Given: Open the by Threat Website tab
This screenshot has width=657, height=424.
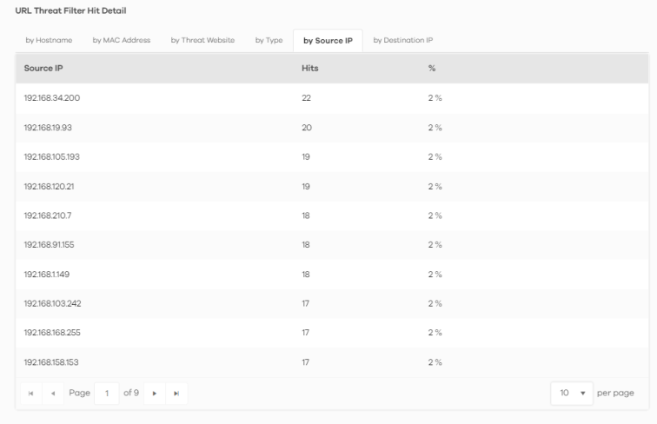Looking at the screenshot, I should click(202, 40).
